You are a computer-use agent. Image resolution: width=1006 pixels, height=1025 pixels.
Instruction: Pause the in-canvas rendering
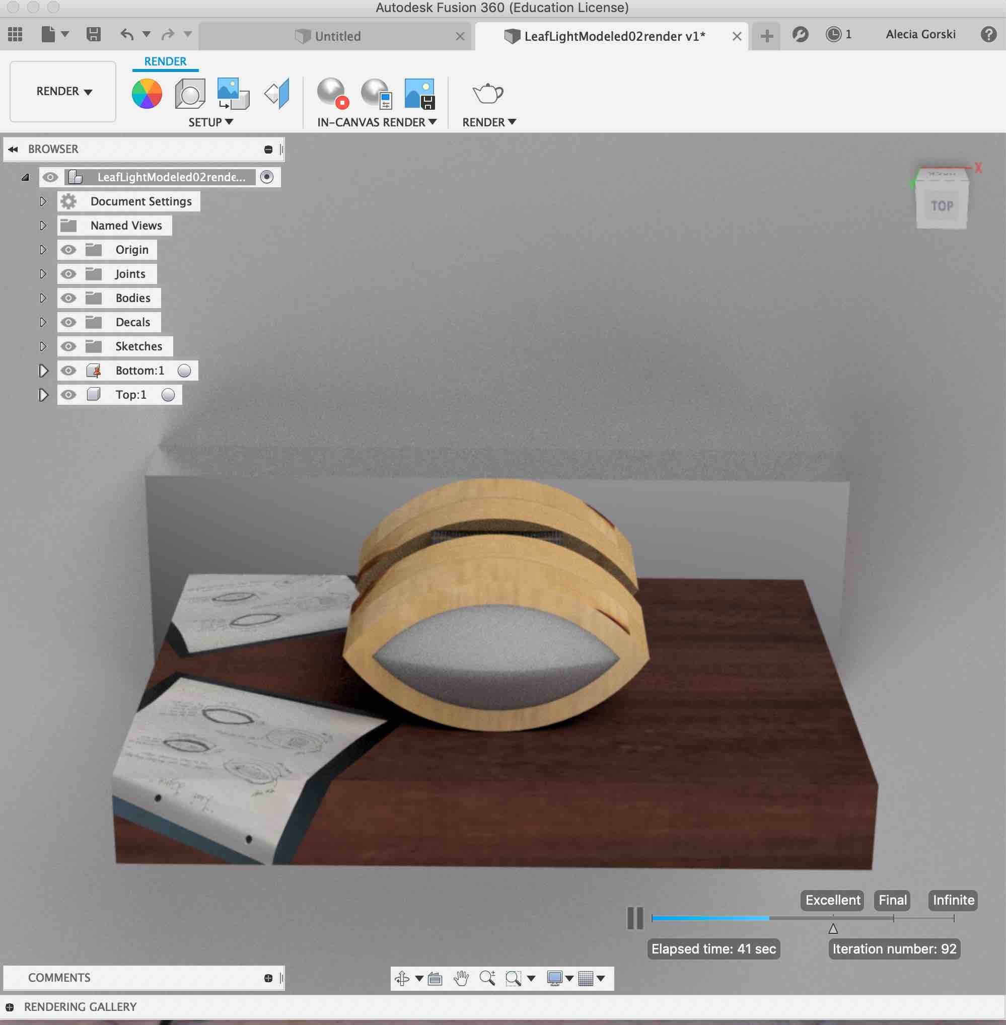click(x=635, y=918)
